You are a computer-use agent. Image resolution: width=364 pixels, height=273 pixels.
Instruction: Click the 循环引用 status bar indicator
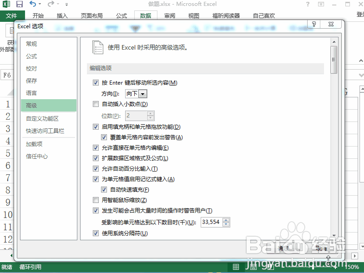point(30,267)
